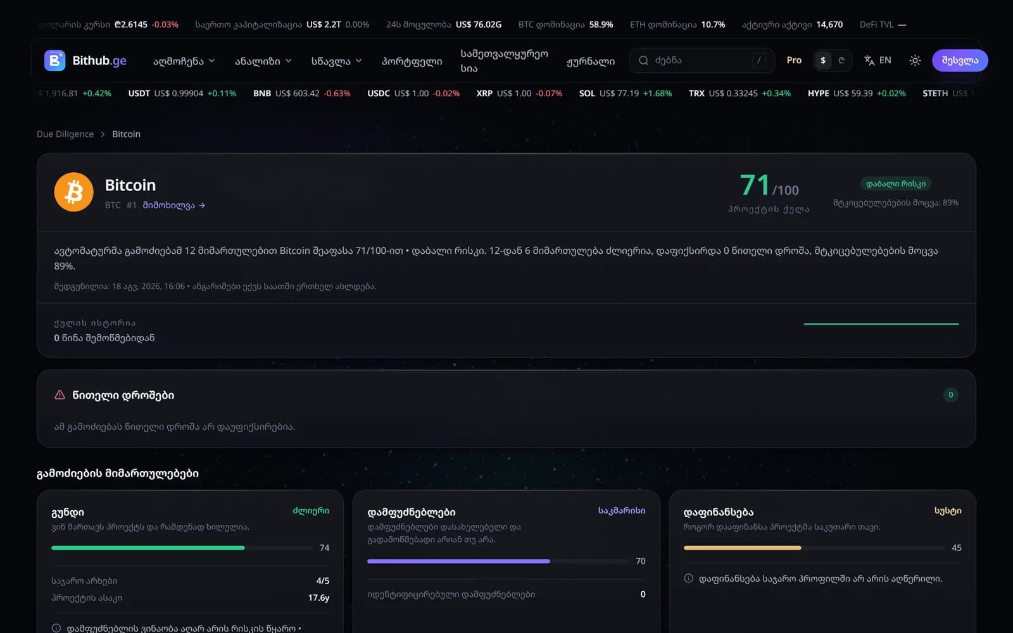Open the EN language selector
Image resolution: width=1013 pixels, height=633 pixels.
pyautogui.click(x=878, y=60)
